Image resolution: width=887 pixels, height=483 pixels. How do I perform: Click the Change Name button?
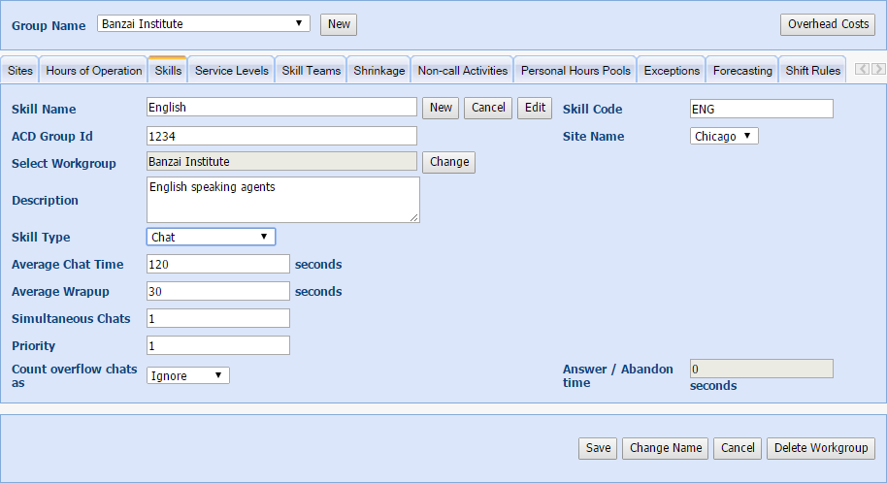click(x=665, y=448)
